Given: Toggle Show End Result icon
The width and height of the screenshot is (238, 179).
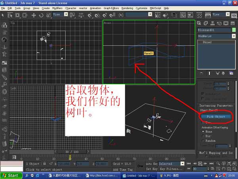Looking at the screenshot, I should pyautogui.click(x=209, y=73).
